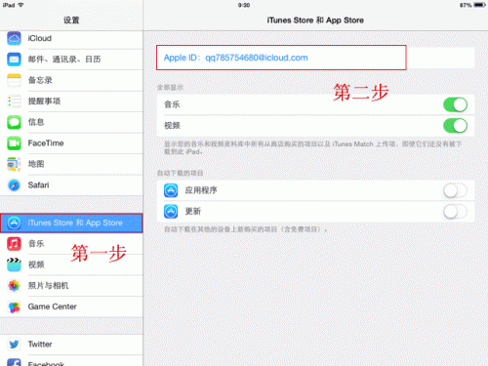Tap the Videos (视频) clapperboard icon in sidebar
488x366 pixels.
pos(14,264)
